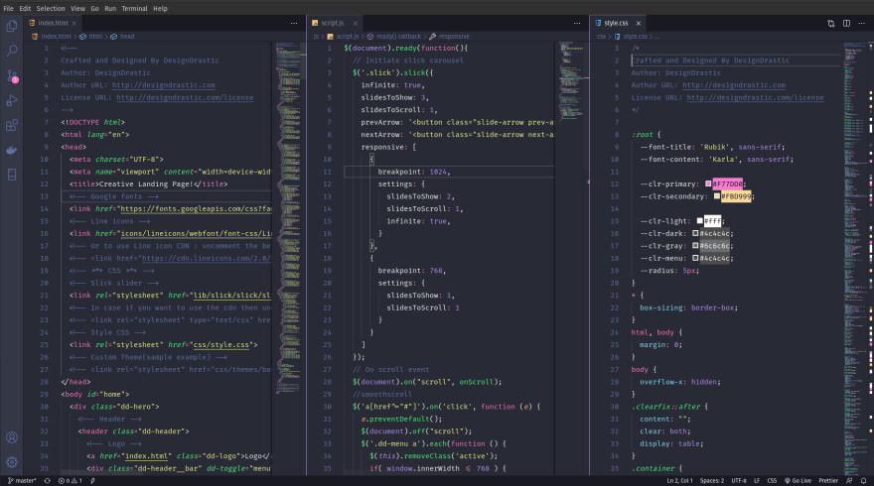
Task: Open the Docker view in activity bar
Action: [12, 151]
